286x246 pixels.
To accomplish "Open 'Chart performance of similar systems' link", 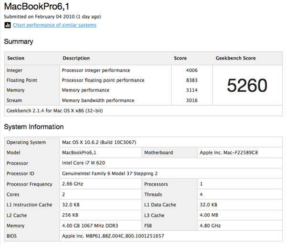I will [x=54, y=25].
